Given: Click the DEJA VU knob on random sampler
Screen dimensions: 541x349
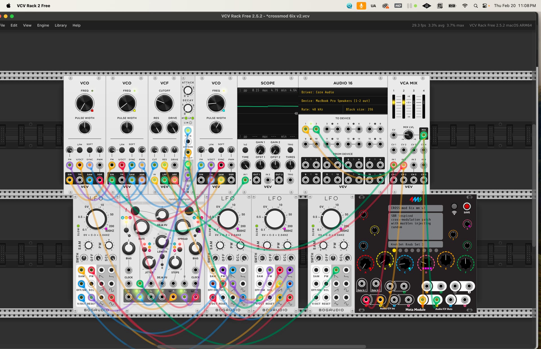Looking at the screenshot, I should pos(162,215).
